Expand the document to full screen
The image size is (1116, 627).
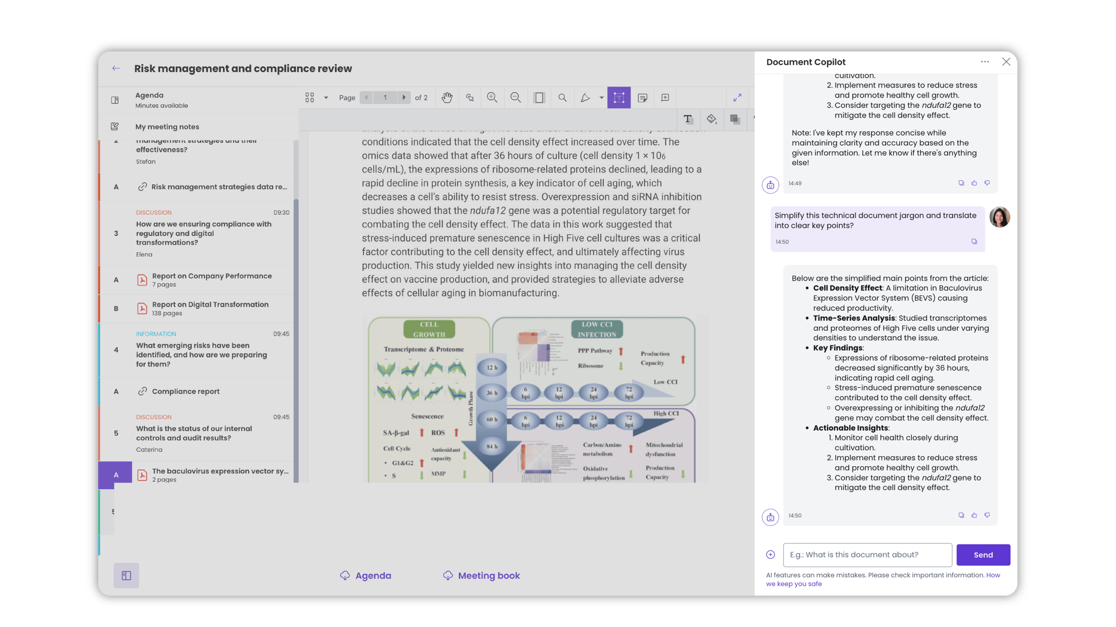pos(737,98)
